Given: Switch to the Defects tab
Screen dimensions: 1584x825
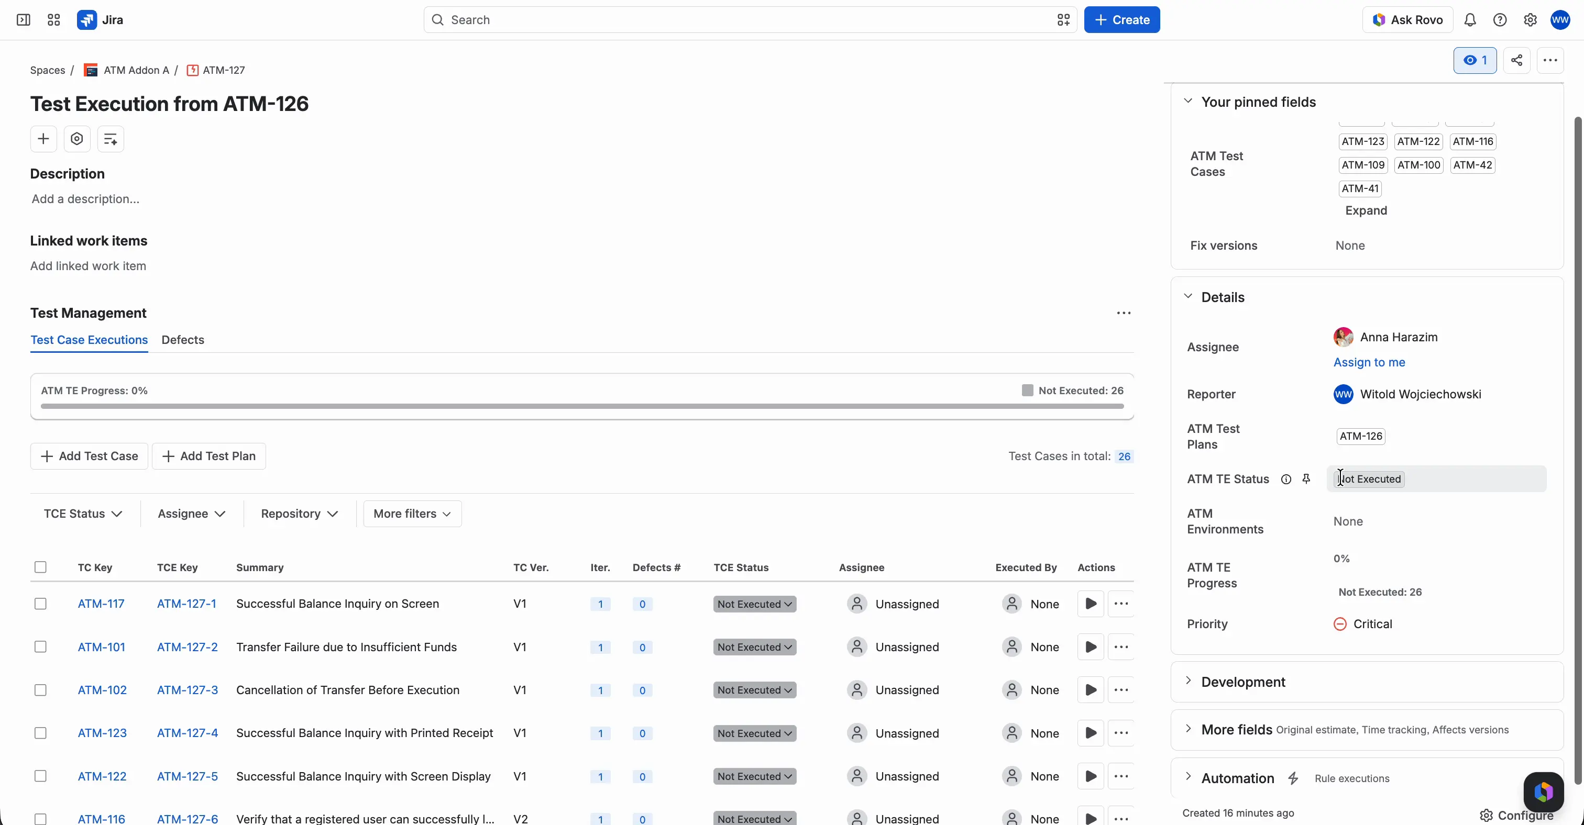Looking at the screenshot, I should point(183,340).
